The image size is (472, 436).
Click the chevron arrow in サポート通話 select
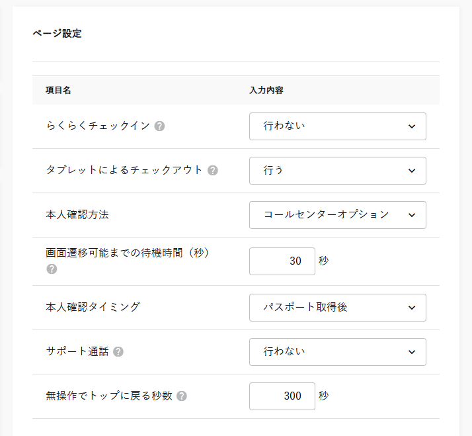coord(412,352)
